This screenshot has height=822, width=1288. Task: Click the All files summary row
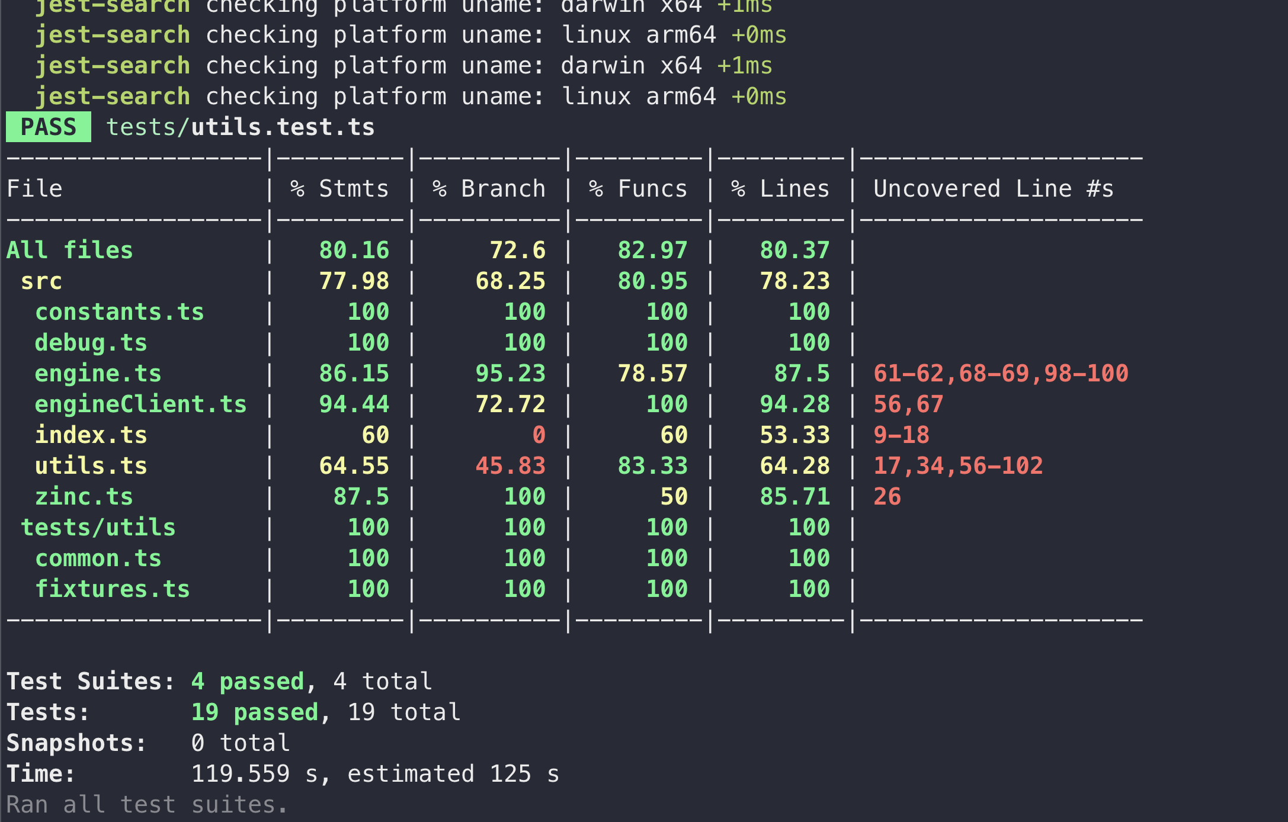pyautogui.click(x=69, y=251)
